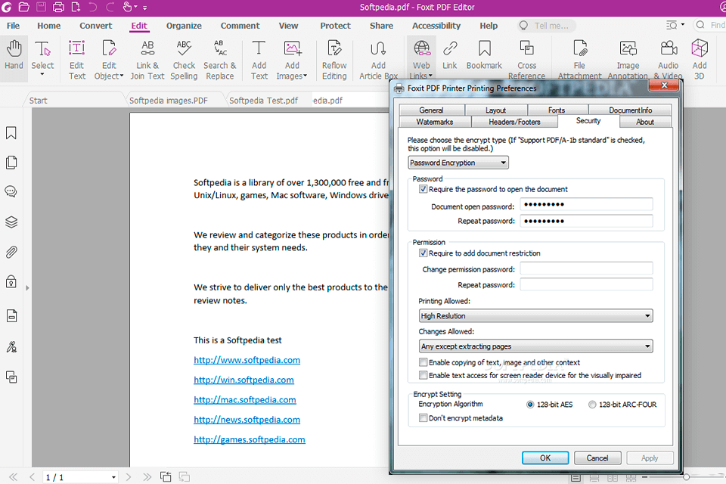Image resolution: width=726 pixels, height=484 pixels.
Task: Choose the Add Text tool
Action: [x=259, y=60]
